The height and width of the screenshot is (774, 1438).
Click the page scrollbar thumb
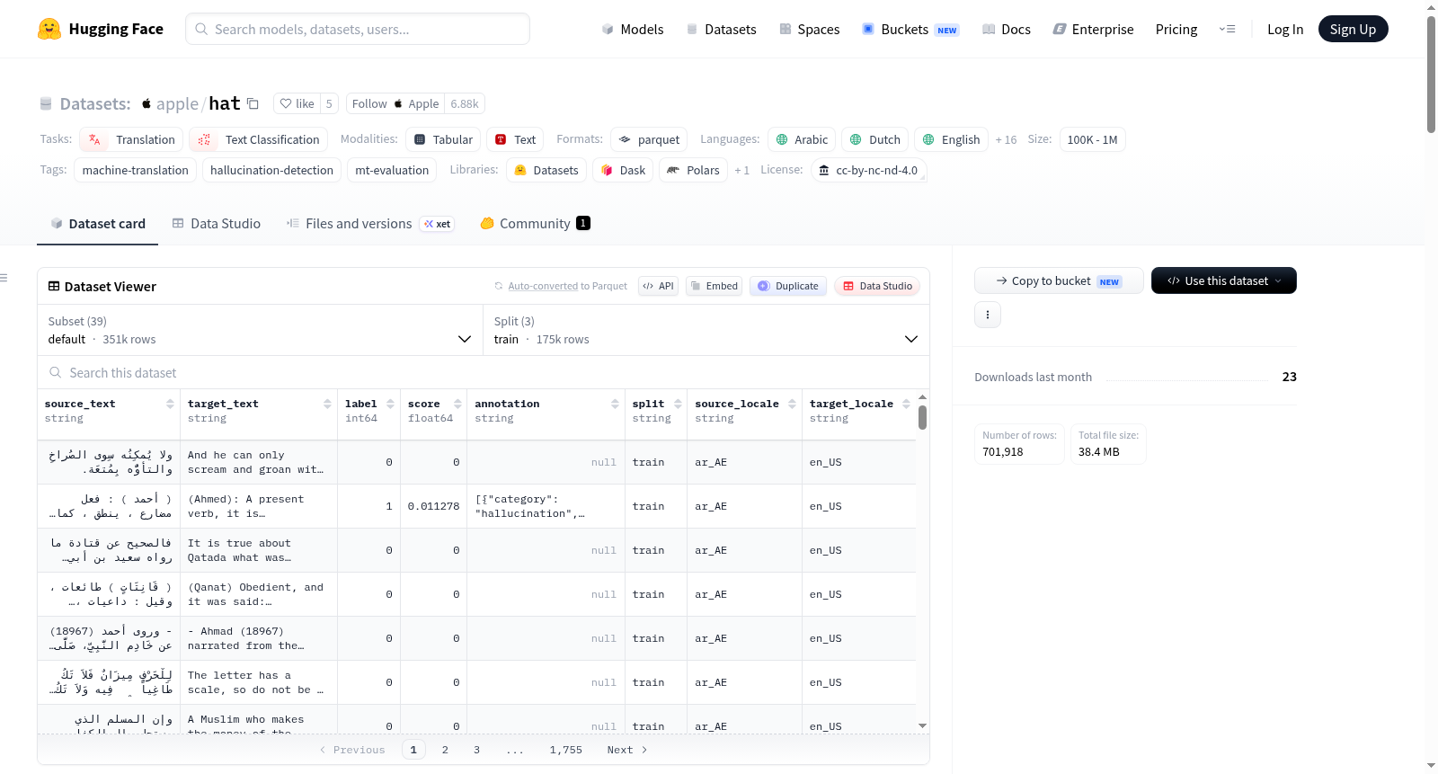[1431, 74]
